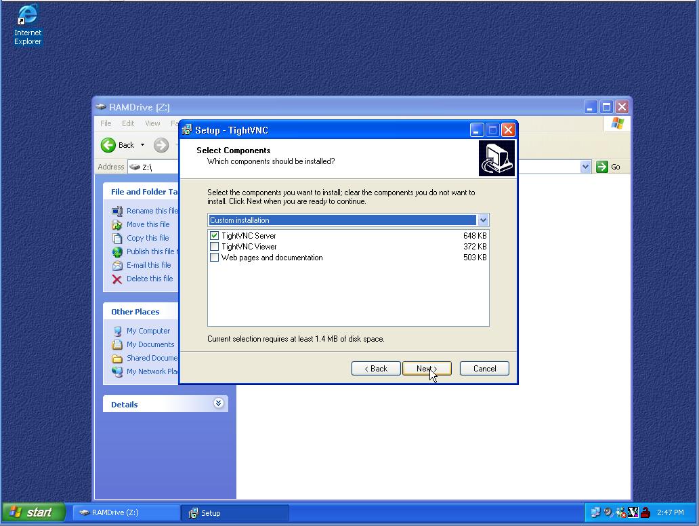This screenshot has height=526, width=699.
Task: Click the Forward arrow in RAMDrive window
Action: [161, 145]
